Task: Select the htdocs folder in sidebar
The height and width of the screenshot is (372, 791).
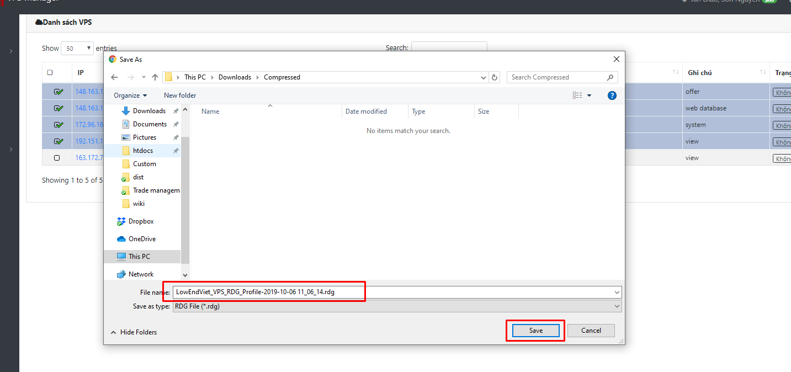Action: (143, 151)
